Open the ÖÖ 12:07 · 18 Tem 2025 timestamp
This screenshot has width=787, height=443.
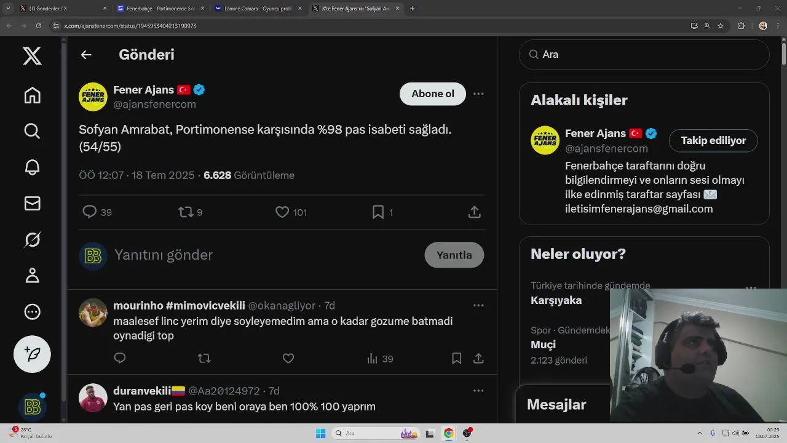(136, 175)
